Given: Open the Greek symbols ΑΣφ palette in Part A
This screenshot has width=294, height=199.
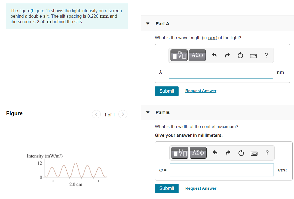Looking at the screenshot, I should tap(197, 55).
